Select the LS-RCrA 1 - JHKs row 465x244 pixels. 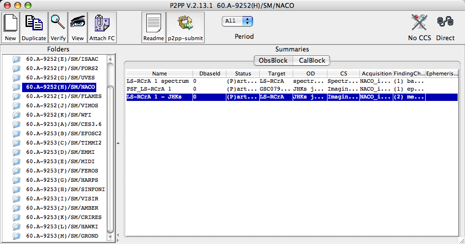(x=292, y=97)
